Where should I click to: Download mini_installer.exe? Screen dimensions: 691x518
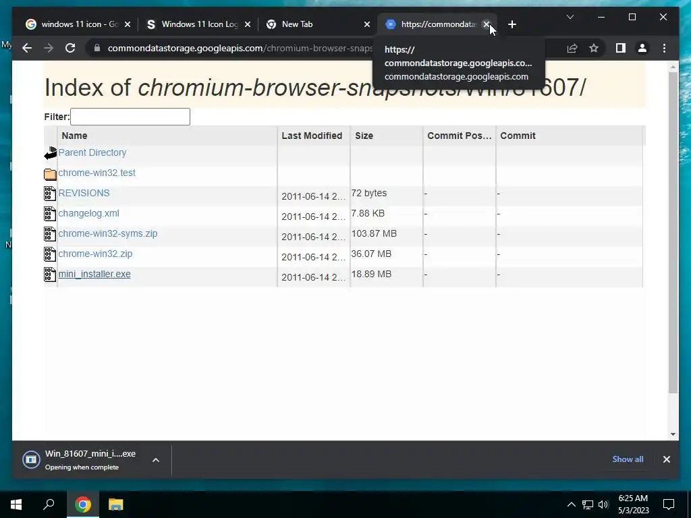click(94, 274)
